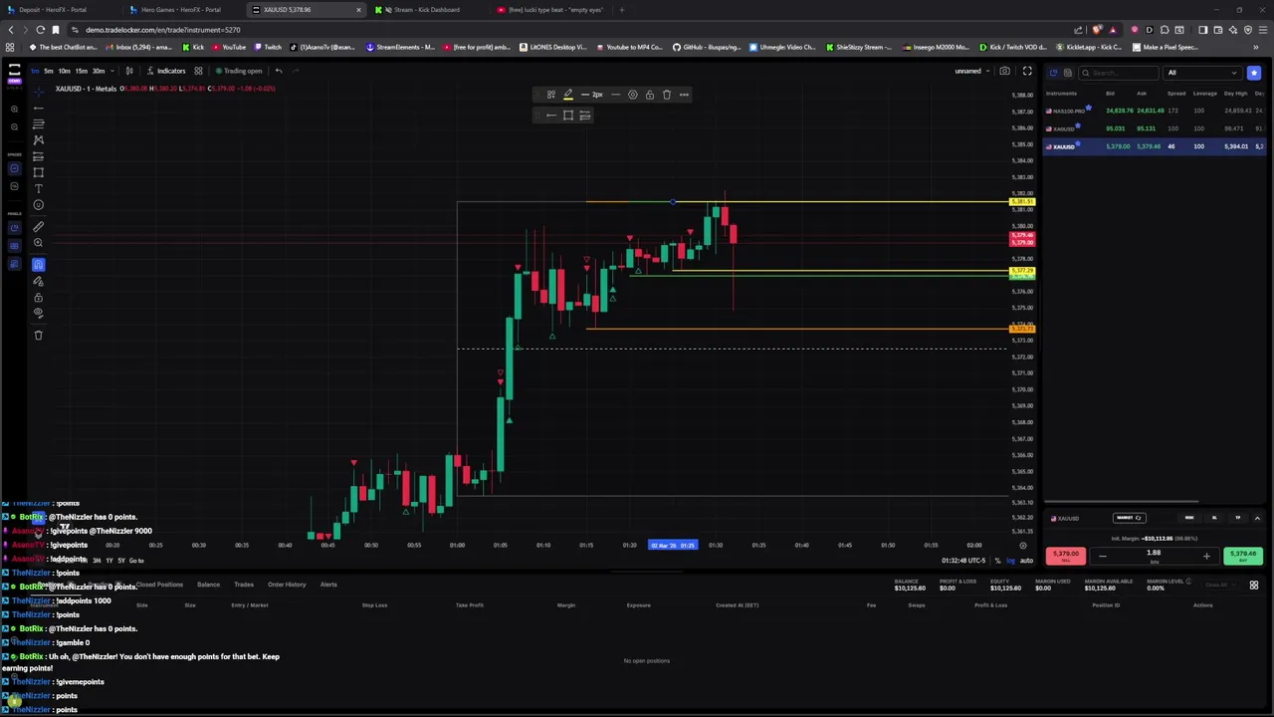The width and height of the screenshot is (1274, 717).
Task: Collapse the order panel chevron
Action: point(1257,518)
